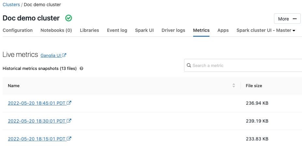Image resolution: width=302 pixels, height=146 pixels.
Task: Go to the Libraries tab
Action: click(89, 30)
